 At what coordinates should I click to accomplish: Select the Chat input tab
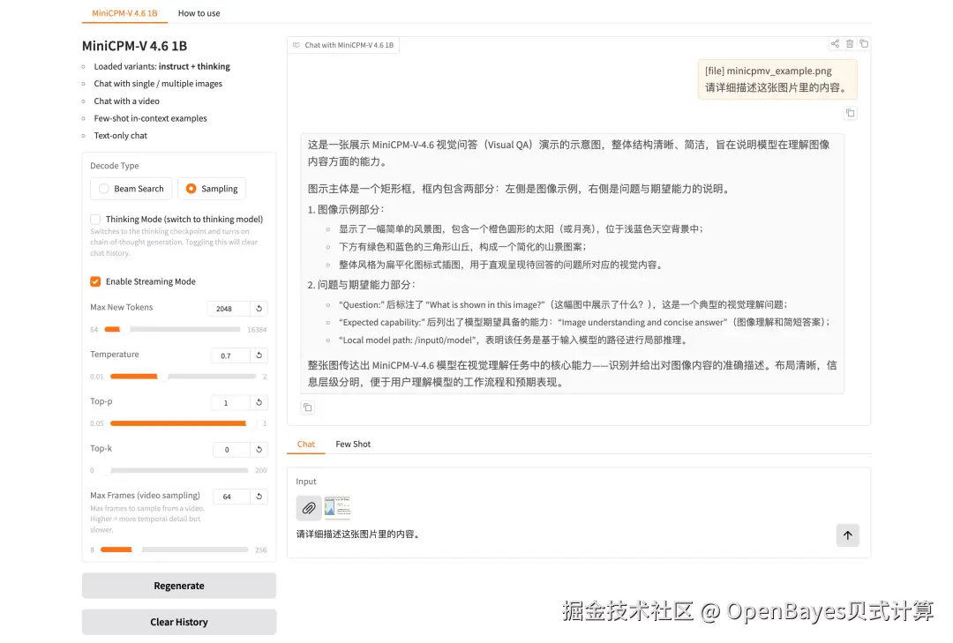(x=305, y=445)
